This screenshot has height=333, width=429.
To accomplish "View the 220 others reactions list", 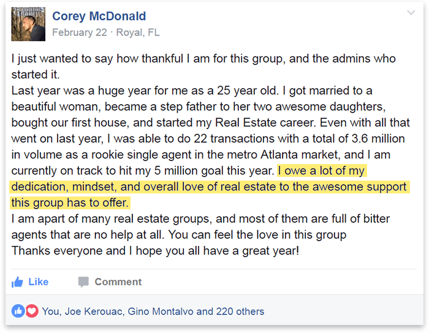I will pyautogui.click(x=240, y=312).
